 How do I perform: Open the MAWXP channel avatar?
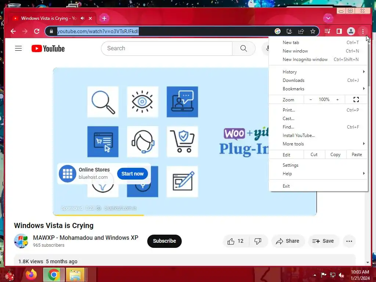pyautogui.click(x=21, y=241)
